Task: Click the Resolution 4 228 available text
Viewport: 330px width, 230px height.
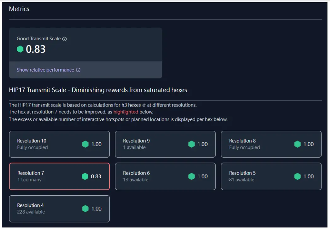Action: click(x=31, y=212)
